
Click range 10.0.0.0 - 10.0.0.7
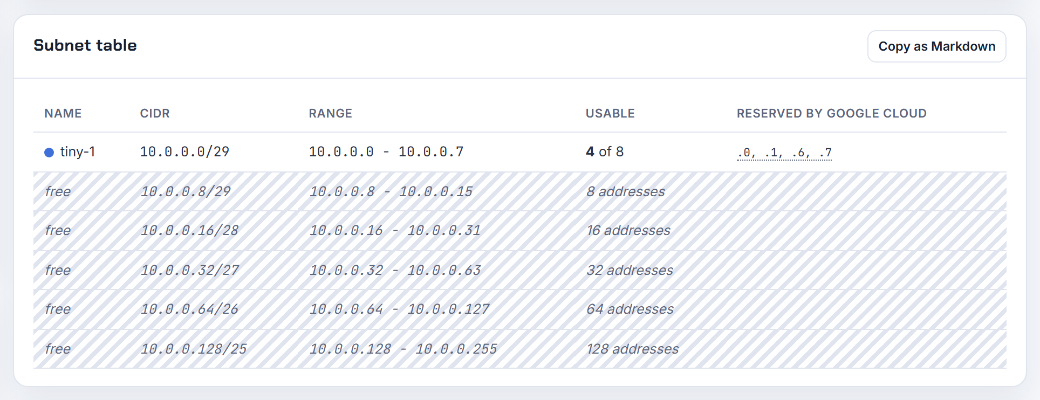click(386, 152)
